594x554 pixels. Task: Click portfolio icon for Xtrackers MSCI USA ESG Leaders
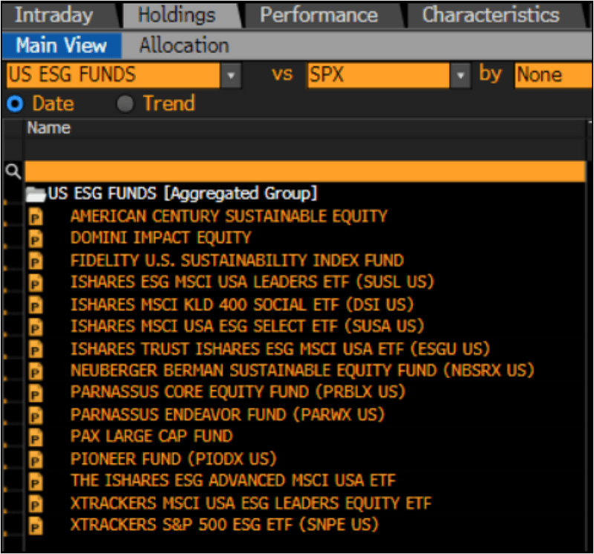pyautogui.click(x=35, y=504)
